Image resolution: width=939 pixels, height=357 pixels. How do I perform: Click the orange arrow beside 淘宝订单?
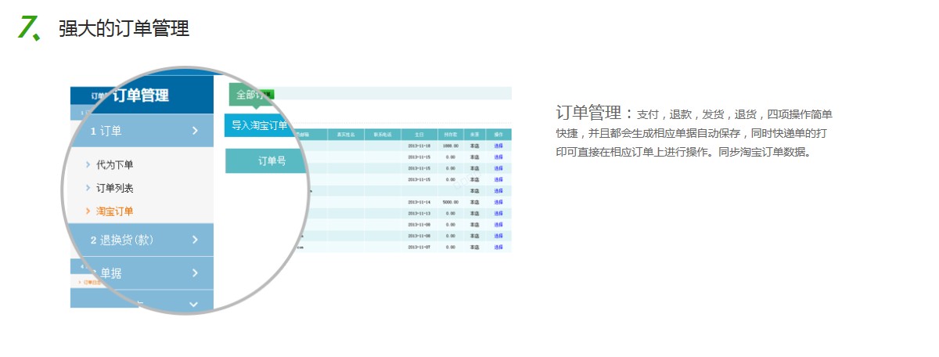click(88, 211)
